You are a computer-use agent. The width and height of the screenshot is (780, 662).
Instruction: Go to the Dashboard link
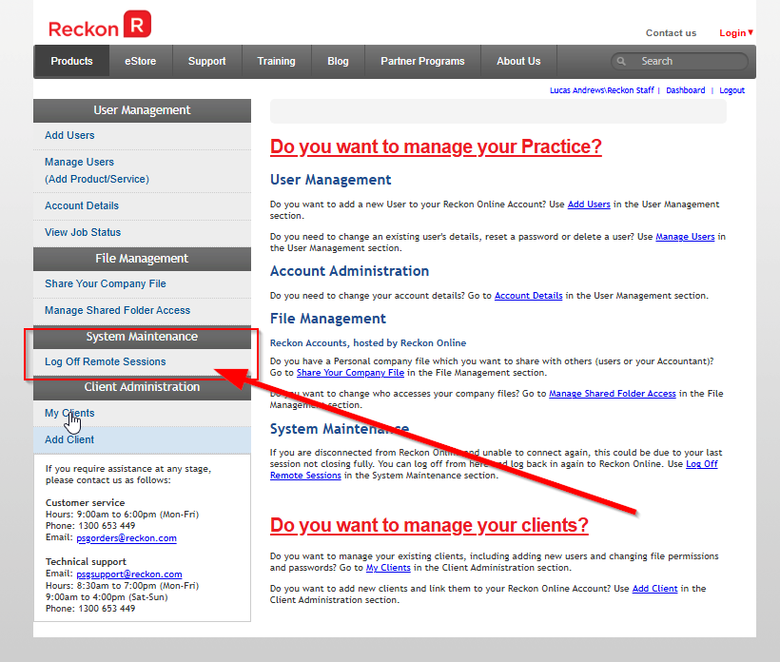point(685,90)
